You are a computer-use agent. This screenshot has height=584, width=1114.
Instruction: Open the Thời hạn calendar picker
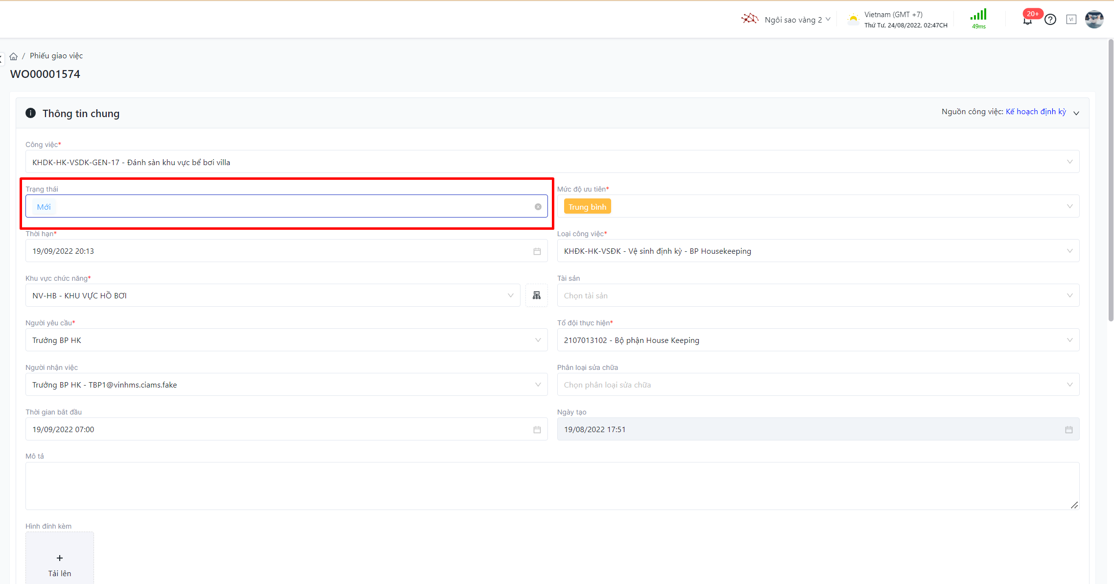537,251
